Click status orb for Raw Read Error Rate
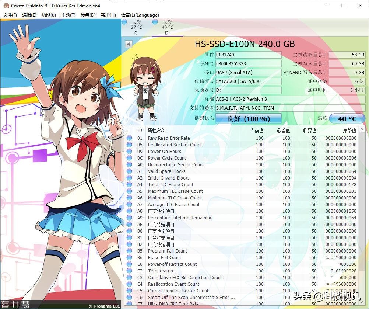 [129, 138]
